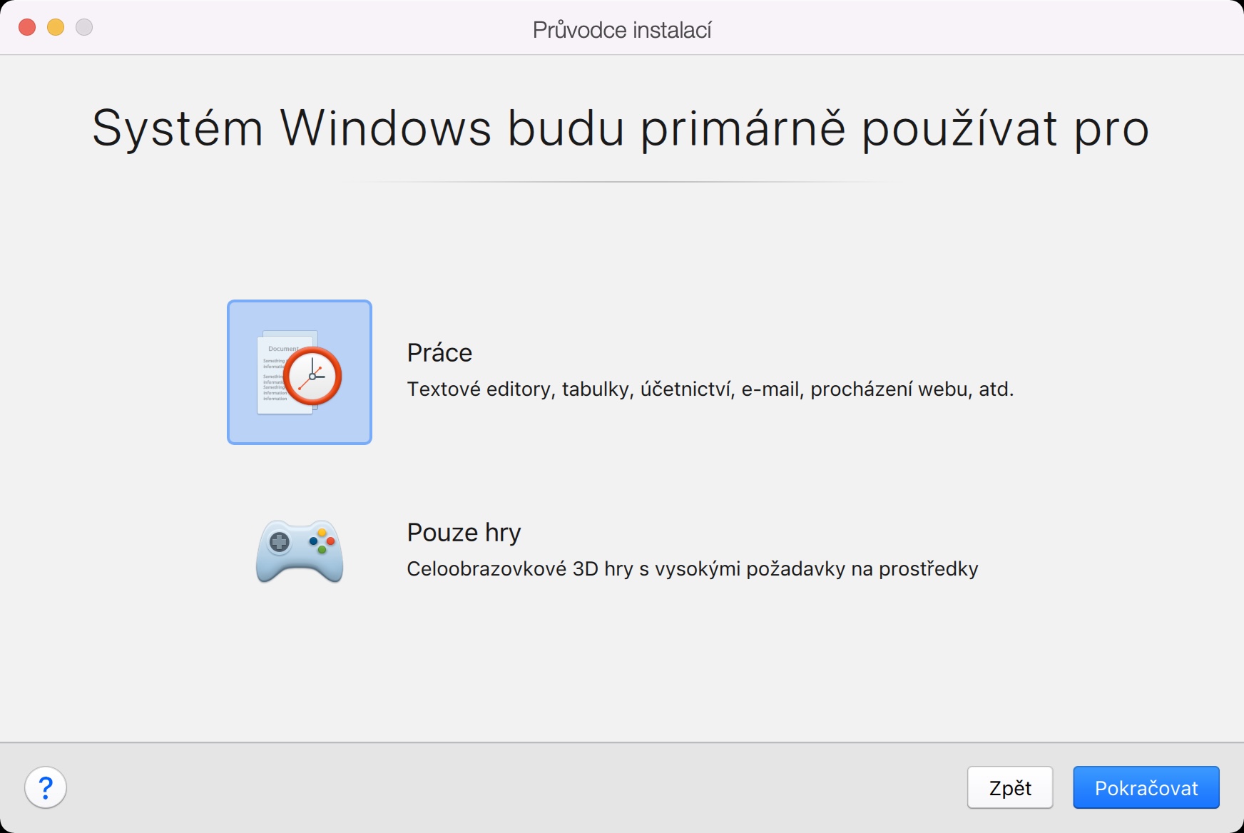
Task: Click the Průvodce instalací window title
Action: 622,30
